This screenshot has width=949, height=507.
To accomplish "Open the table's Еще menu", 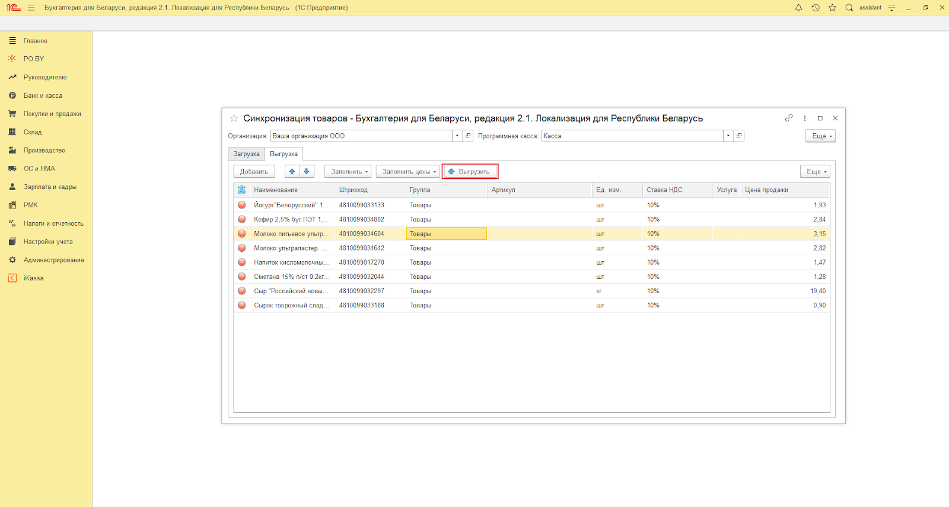I will [x=815, y=171].
